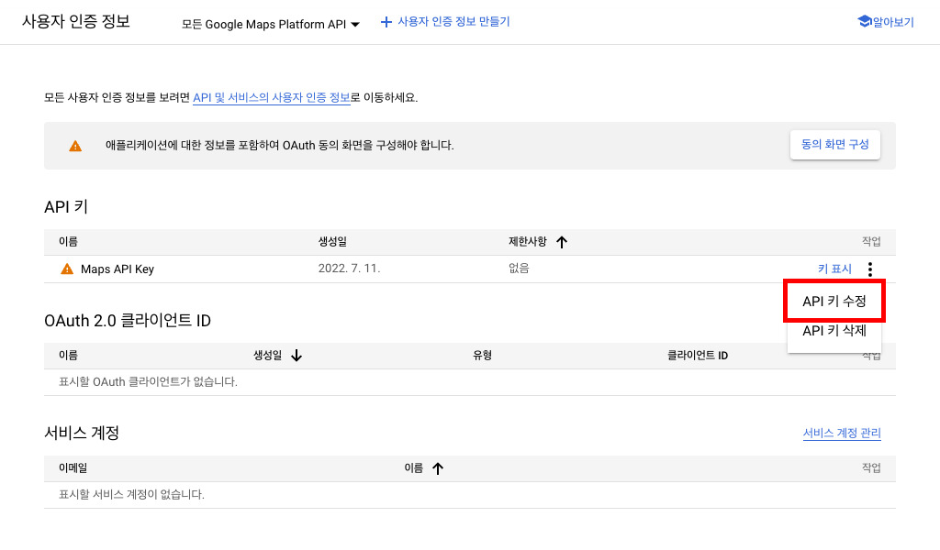
Task: Sort API keys by 제한사항 arrow
Action: click(562, 242)
